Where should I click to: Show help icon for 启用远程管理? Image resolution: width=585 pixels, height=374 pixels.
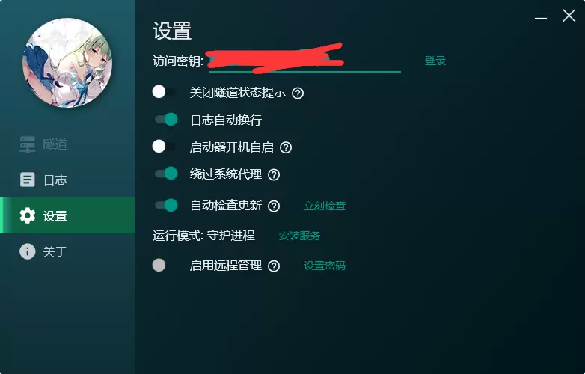point(274,266)
